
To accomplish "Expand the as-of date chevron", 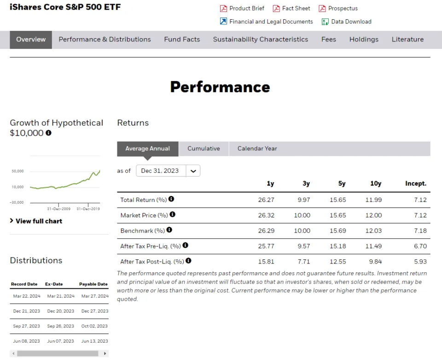I will pos(193,171).
